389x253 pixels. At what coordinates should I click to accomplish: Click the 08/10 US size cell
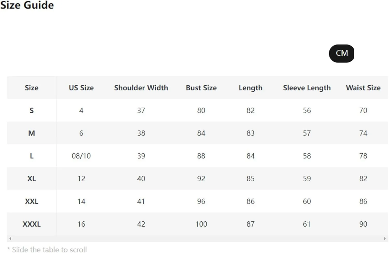[81, 156]
